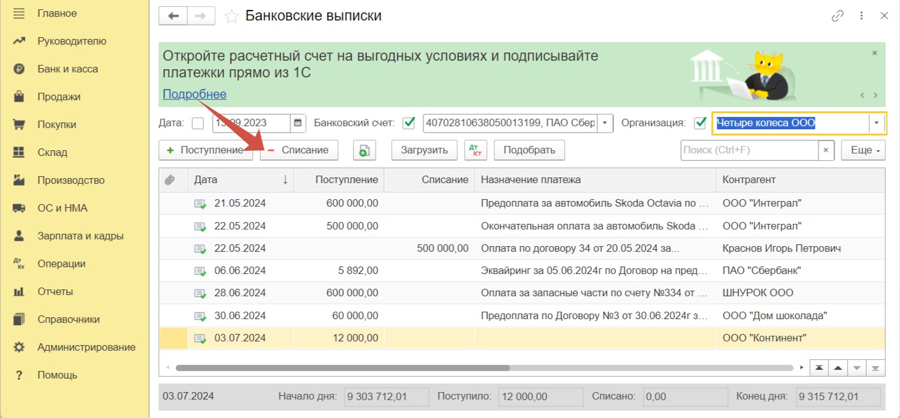Follow the Подробнее link in banner
The height and width of the screenshot is (418, 900).
[195, 94]
